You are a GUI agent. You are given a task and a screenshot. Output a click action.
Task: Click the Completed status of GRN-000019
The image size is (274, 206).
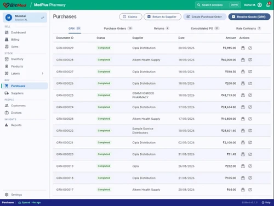click(x=104, y=166)
